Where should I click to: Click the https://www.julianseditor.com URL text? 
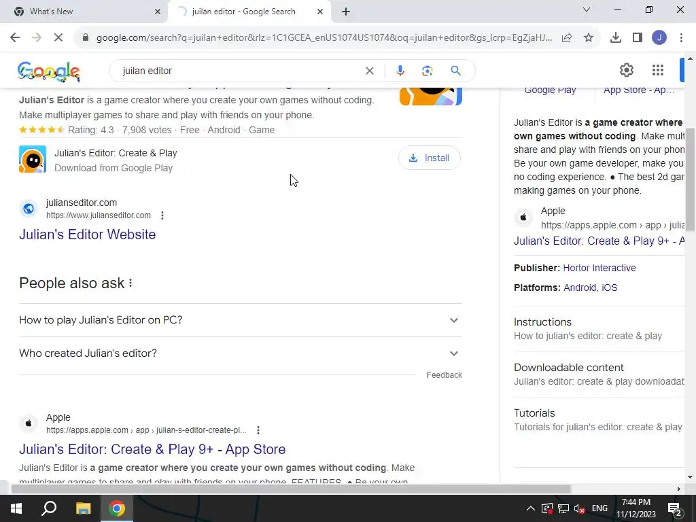(99, 215)
